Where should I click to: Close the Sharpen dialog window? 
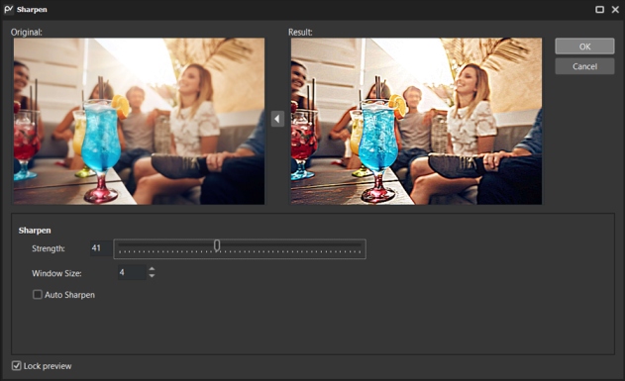615,9
